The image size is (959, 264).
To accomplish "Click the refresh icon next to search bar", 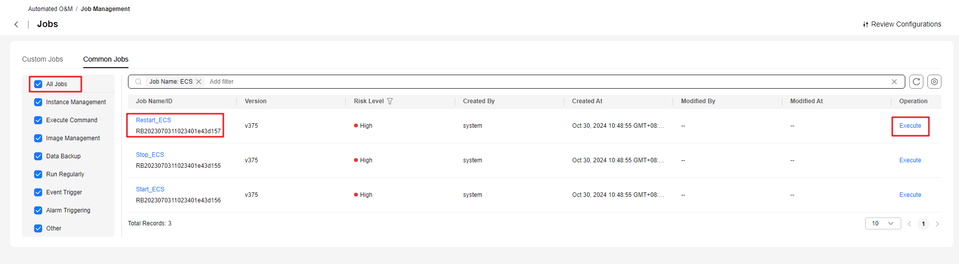I will click(x=916, y=82).
